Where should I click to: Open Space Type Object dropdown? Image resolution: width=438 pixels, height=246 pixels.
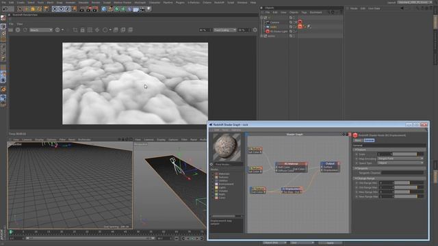(400, 163)
